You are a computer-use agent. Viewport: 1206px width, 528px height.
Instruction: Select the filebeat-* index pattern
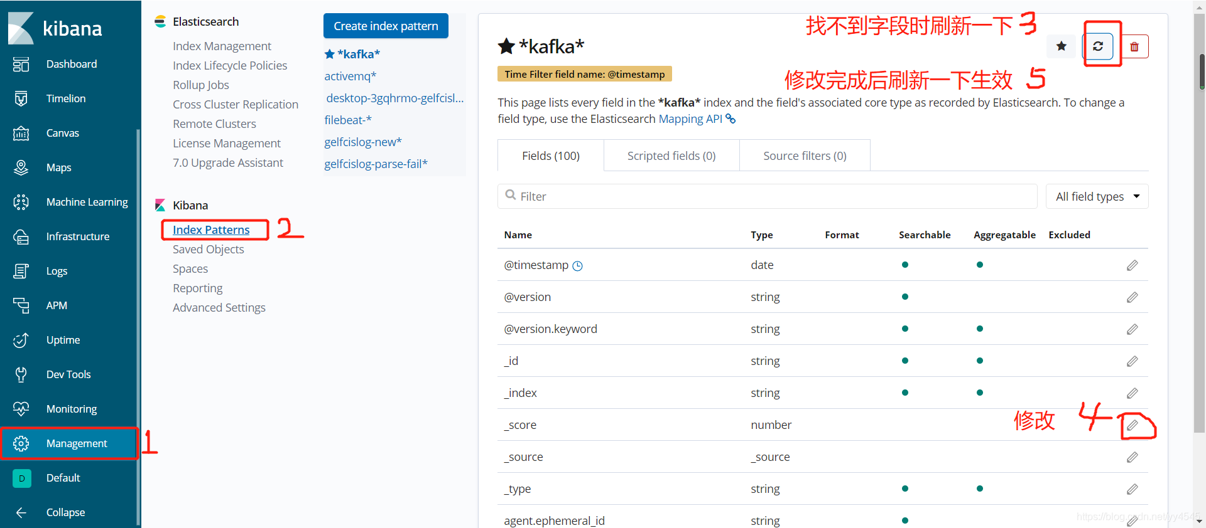(x=348, y=120)
